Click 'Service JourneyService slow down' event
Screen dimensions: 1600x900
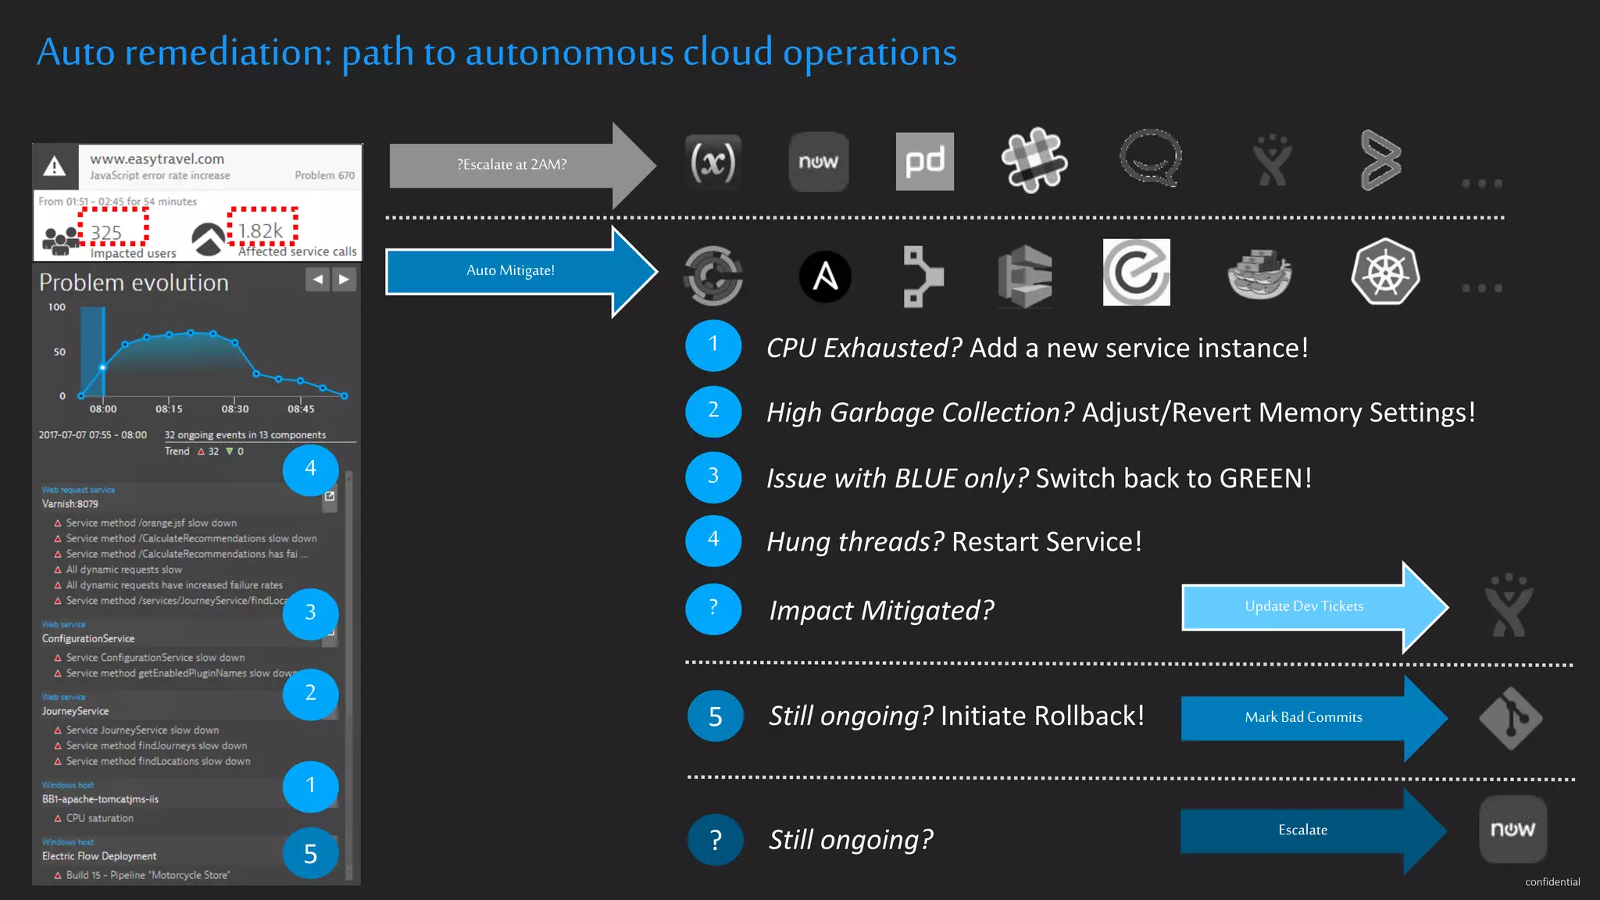tap(142, 730)
